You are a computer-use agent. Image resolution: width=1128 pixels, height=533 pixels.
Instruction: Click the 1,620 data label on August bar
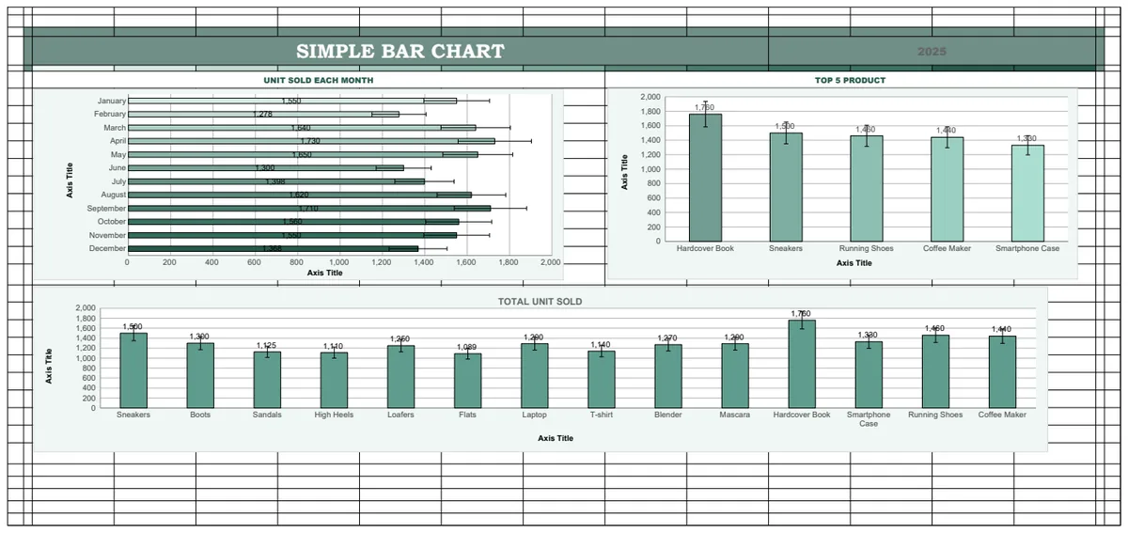coord(298,195)
